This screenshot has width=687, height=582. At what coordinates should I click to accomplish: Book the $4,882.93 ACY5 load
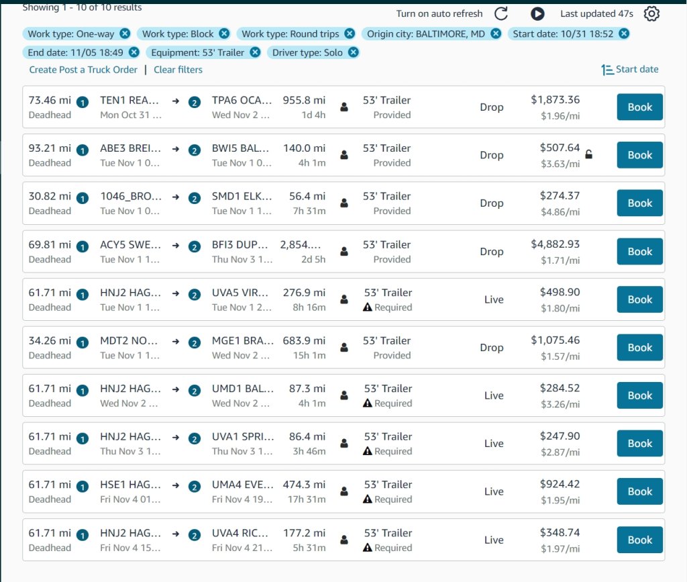pyautogui.click(x=639, y=252)
